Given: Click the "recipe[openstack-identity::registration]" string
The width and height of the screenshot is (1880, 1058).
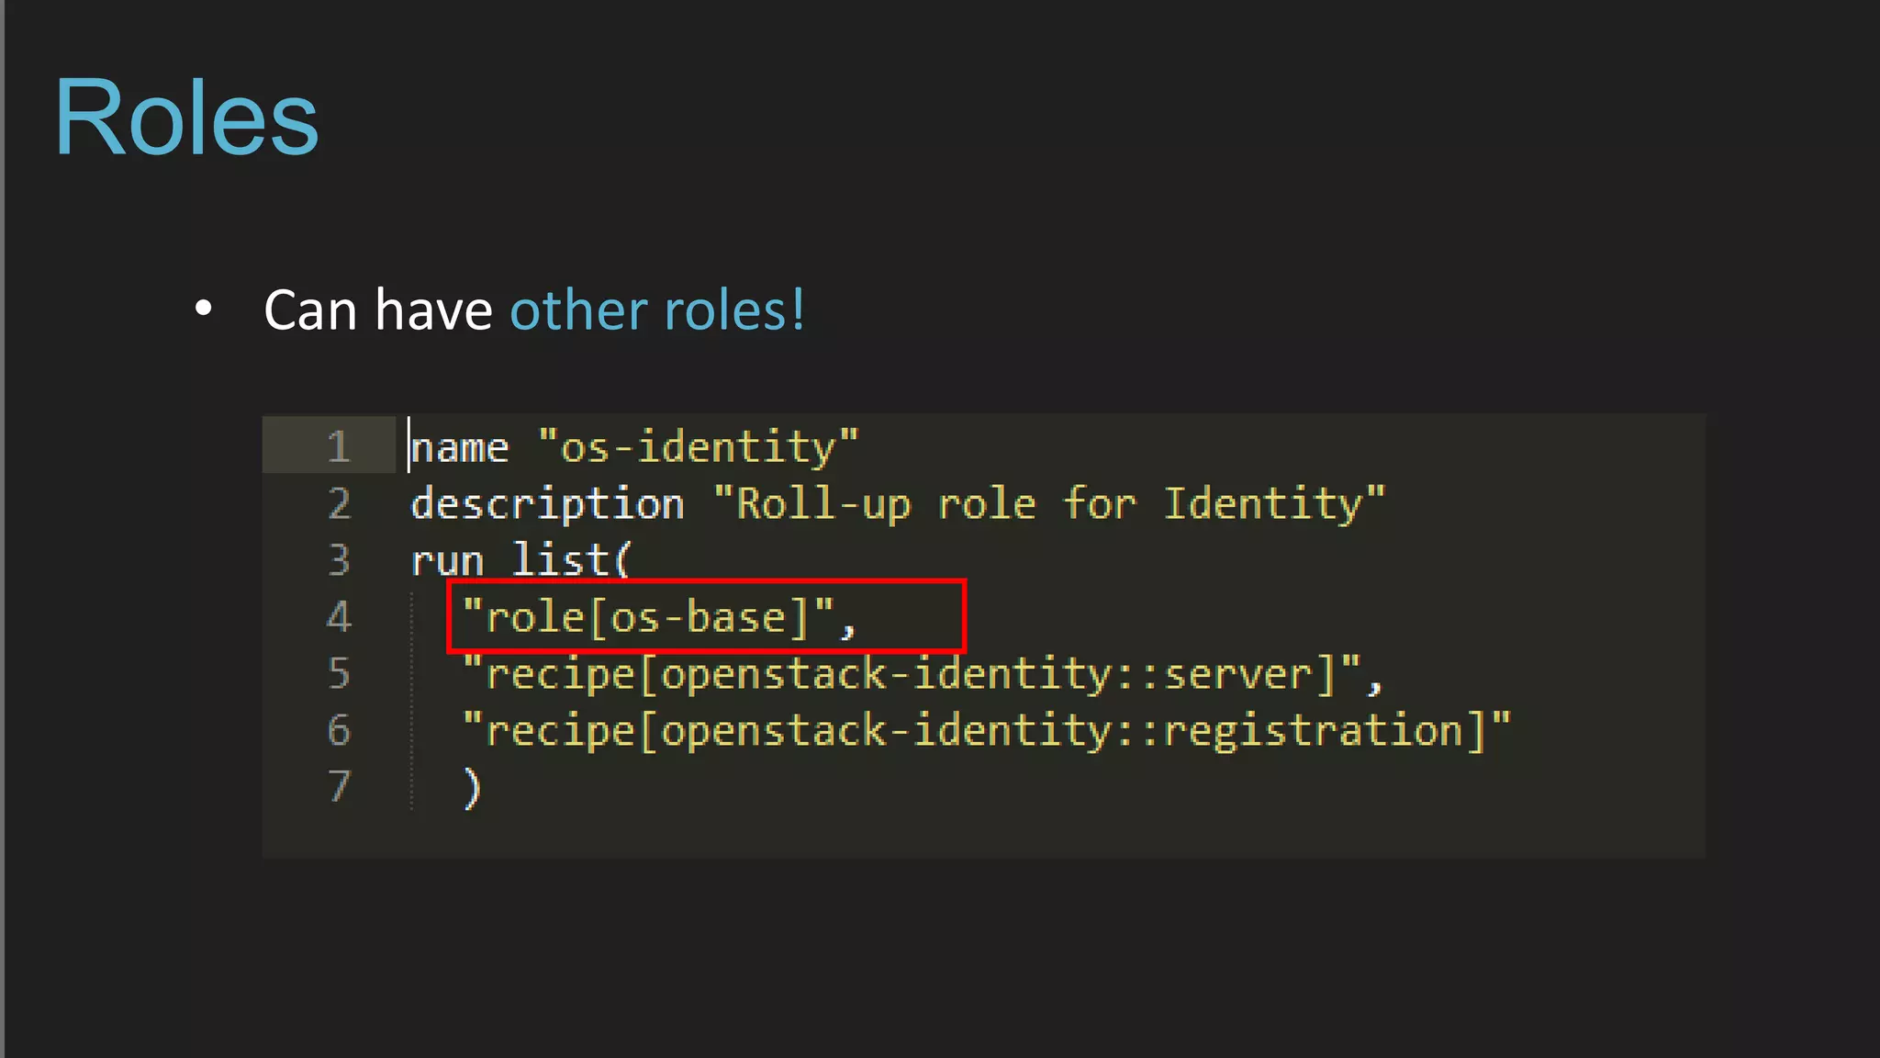Looking at the screenshot, I should [x=986, y=731].
